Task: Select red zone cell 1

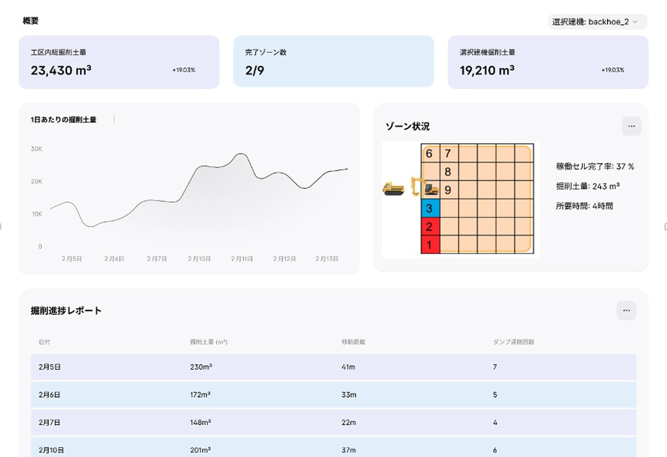Action: tap(430, 245)
